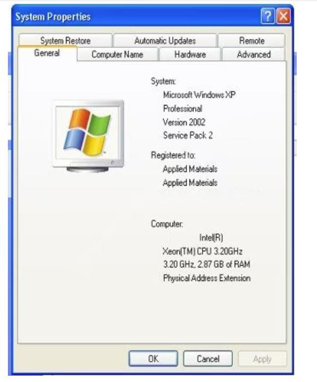Click the question mark Help icon
The image size is (317, 382).
click(267, 16)
